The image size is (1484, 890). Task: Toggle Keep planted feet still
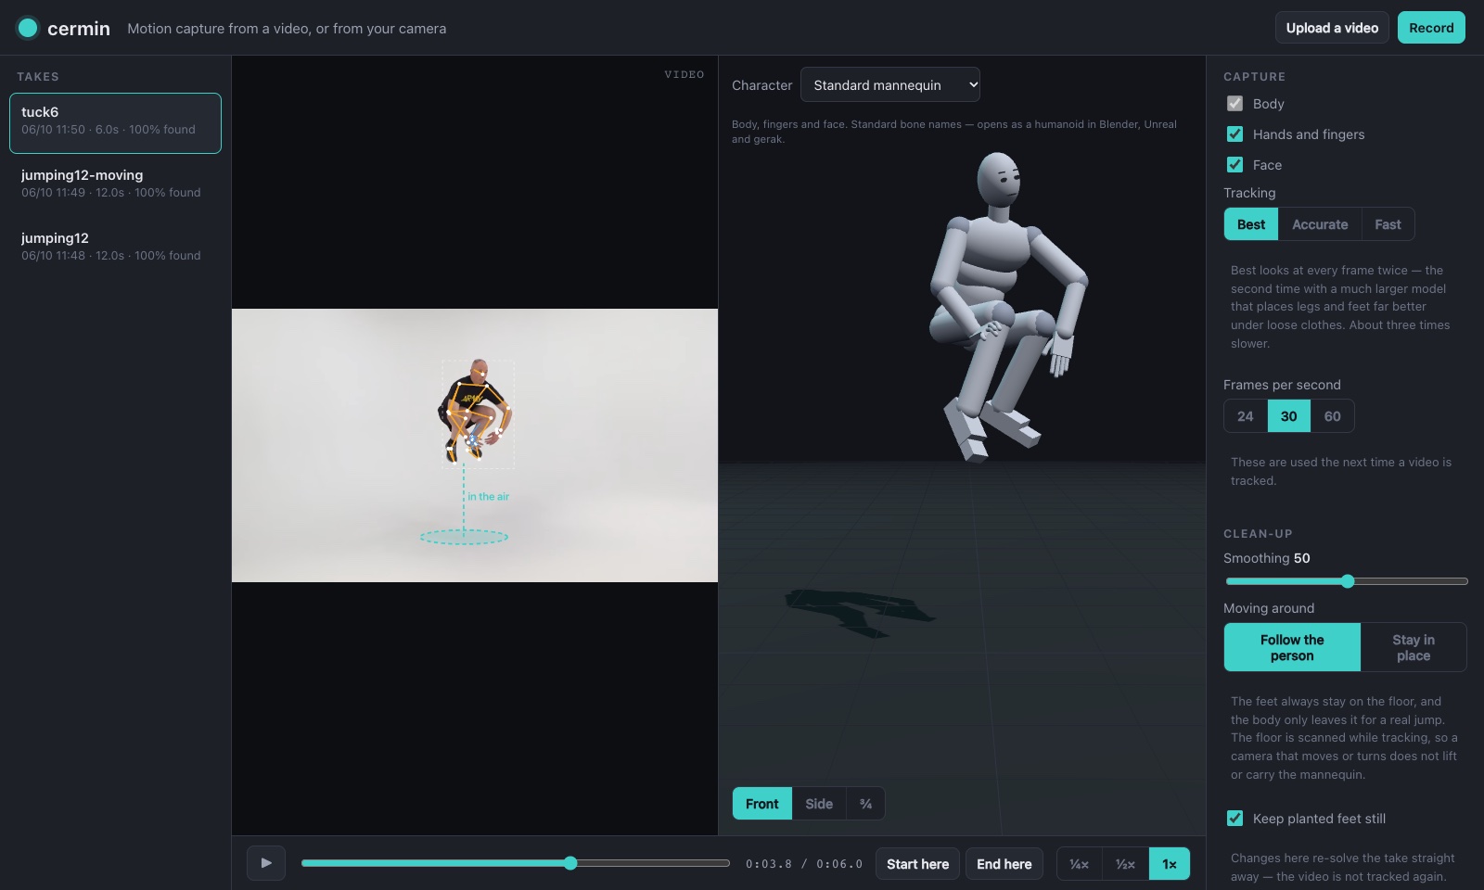(1235, 819)
